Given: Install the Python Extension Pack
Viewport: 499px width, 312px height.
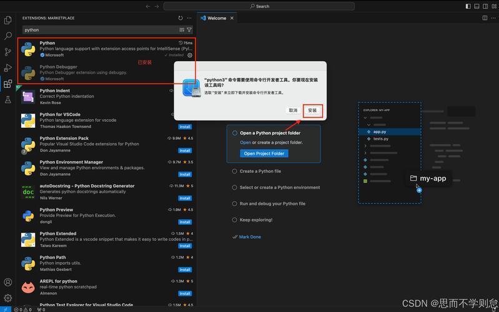Looking at the screenshot, I should coord(185,150).
